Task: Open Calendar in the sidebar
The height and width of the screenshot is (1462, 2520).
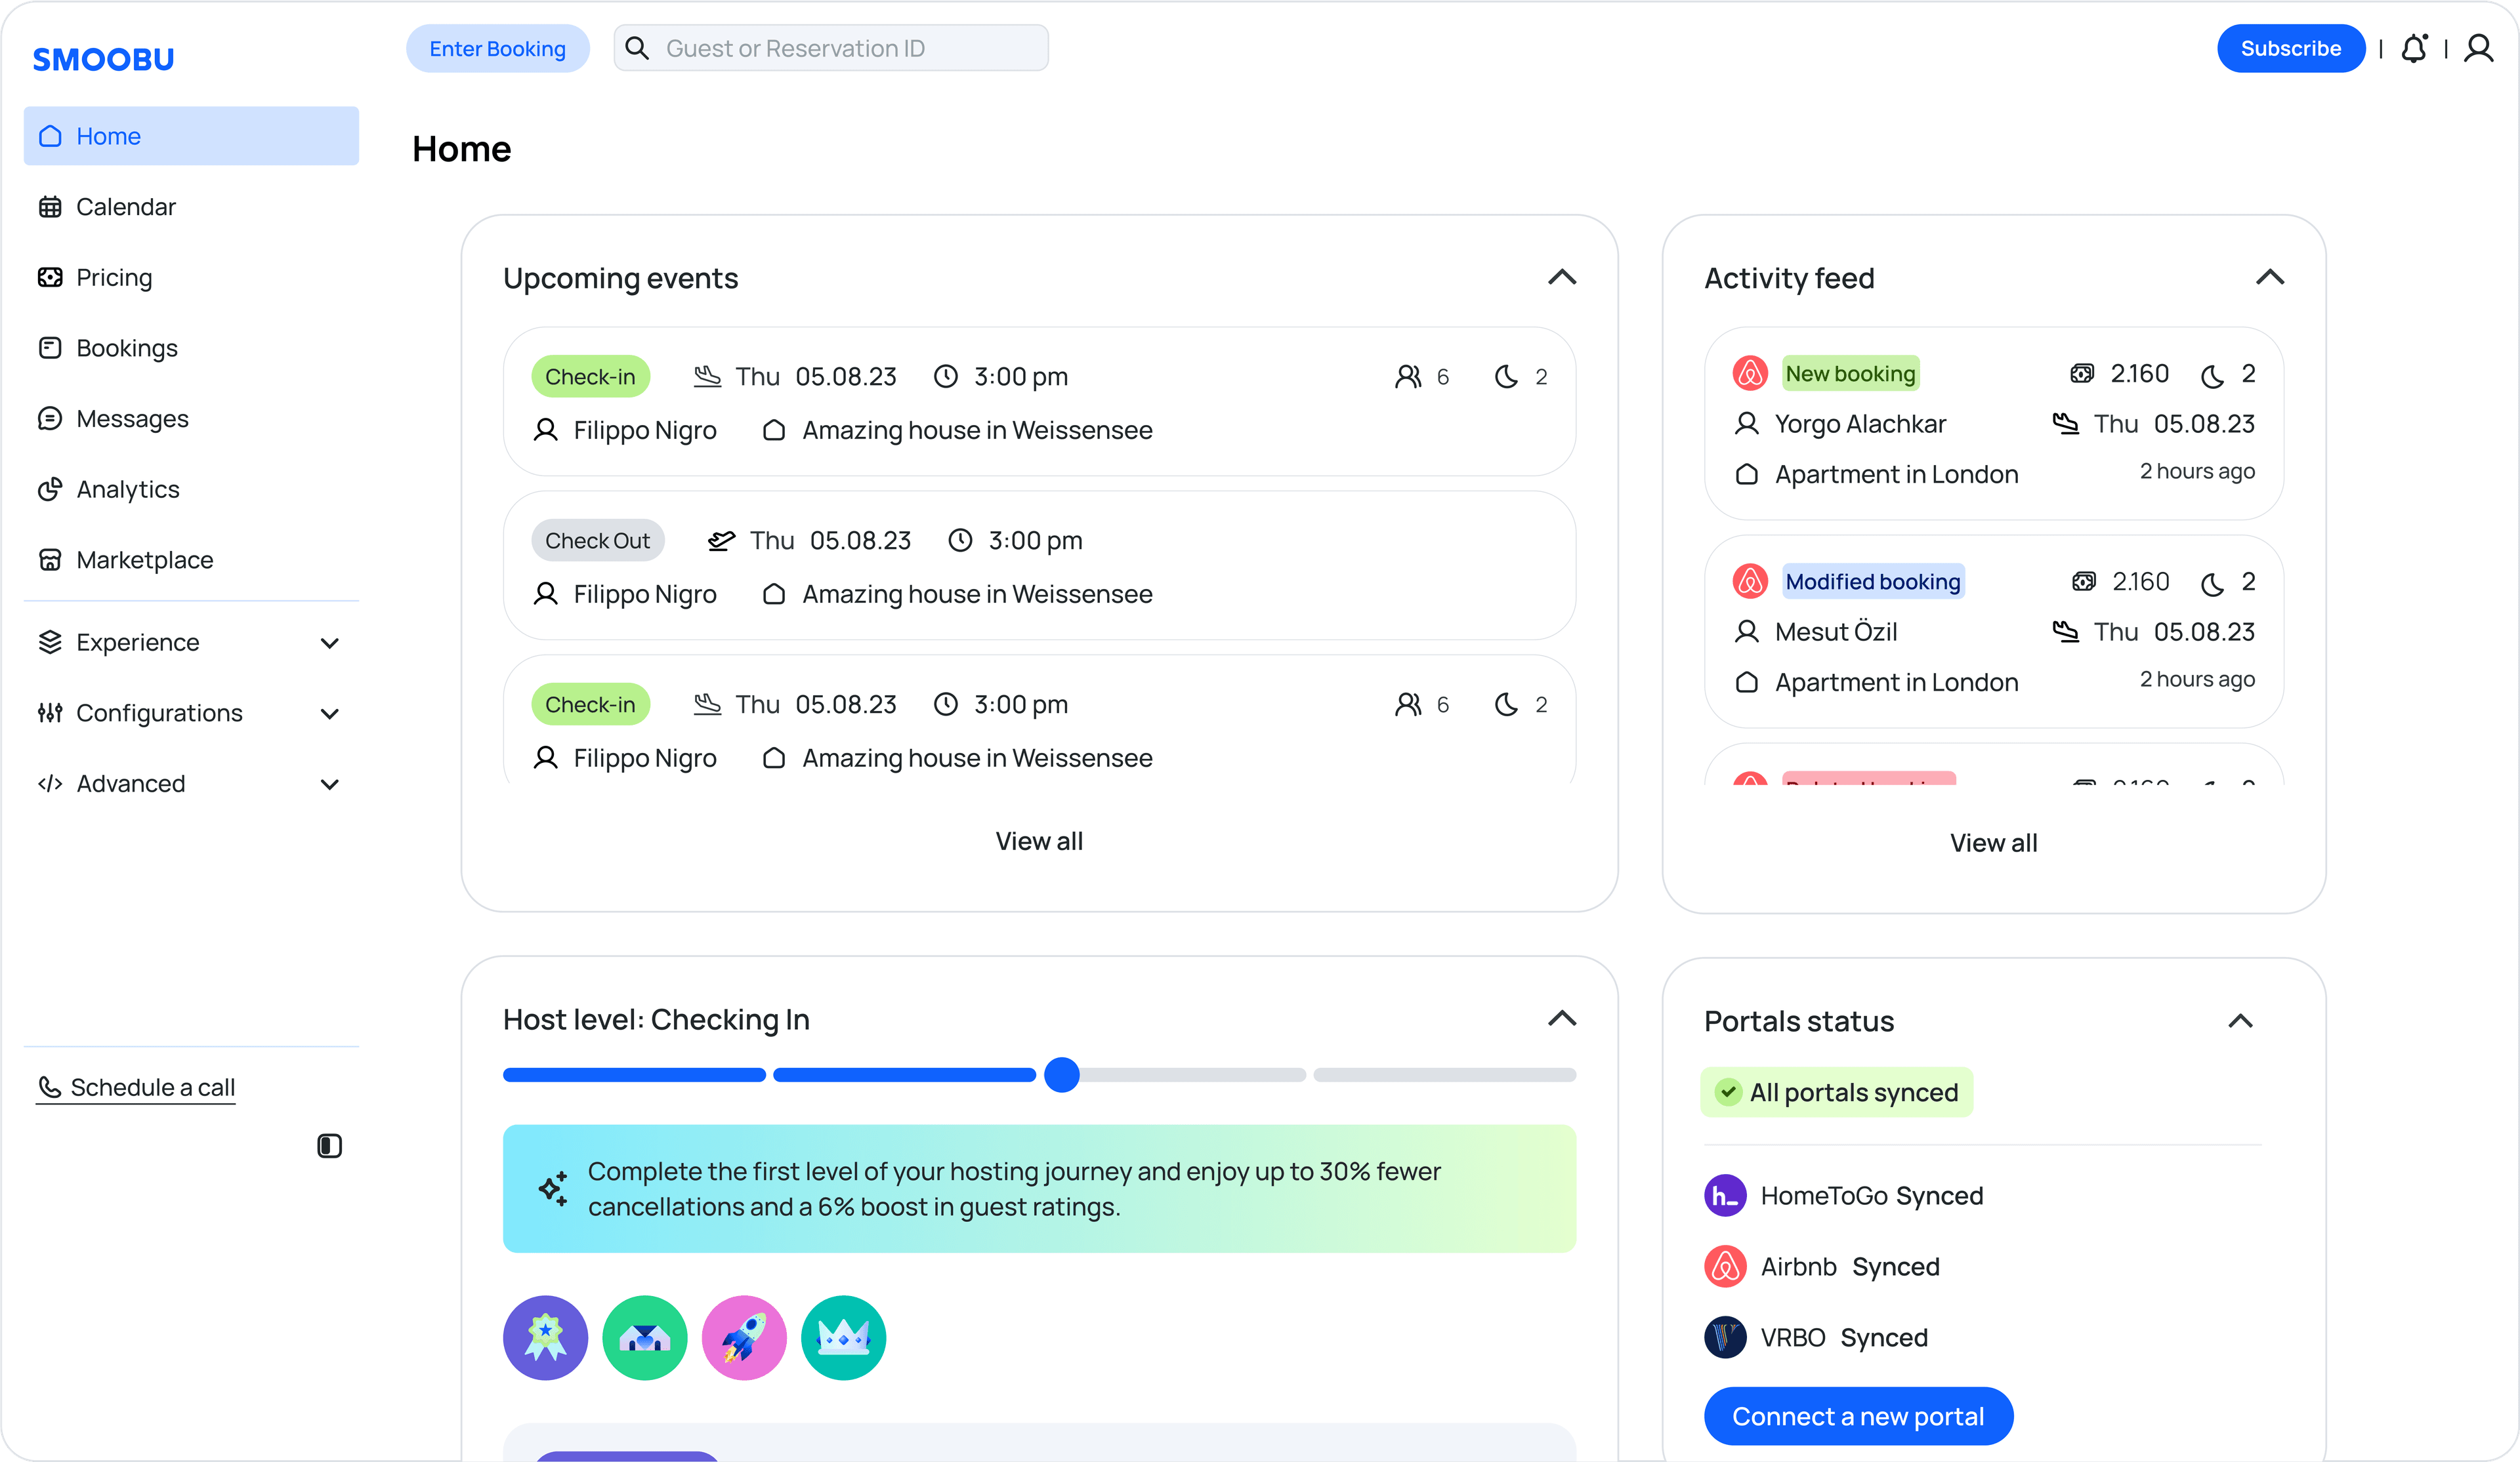Action: coord(126,207)
